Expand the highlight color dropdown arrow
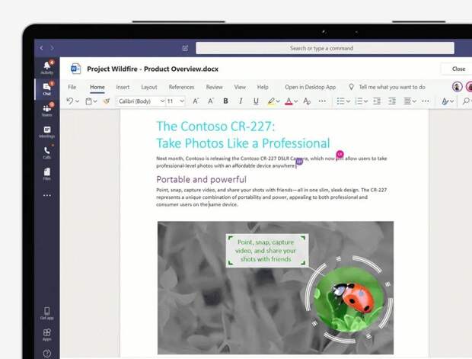 click(278, 101)
